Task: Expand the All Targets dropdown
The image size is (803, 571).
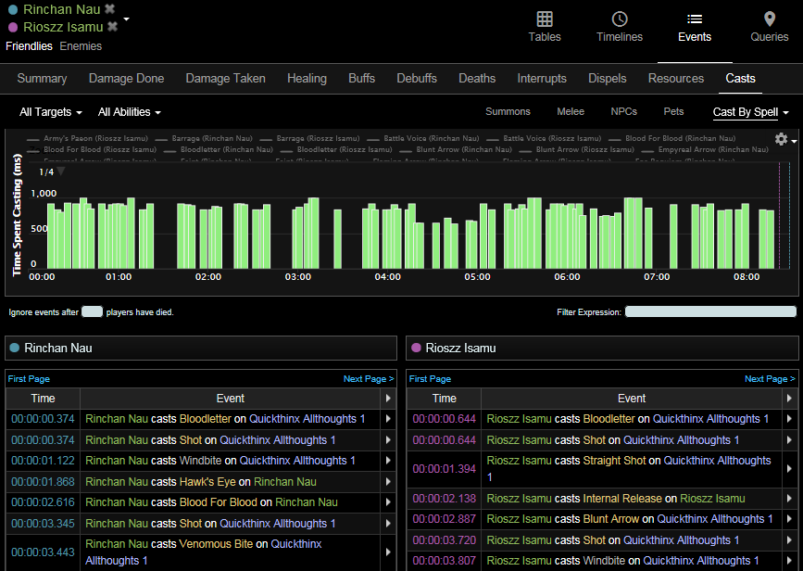Action: [51, 112]
